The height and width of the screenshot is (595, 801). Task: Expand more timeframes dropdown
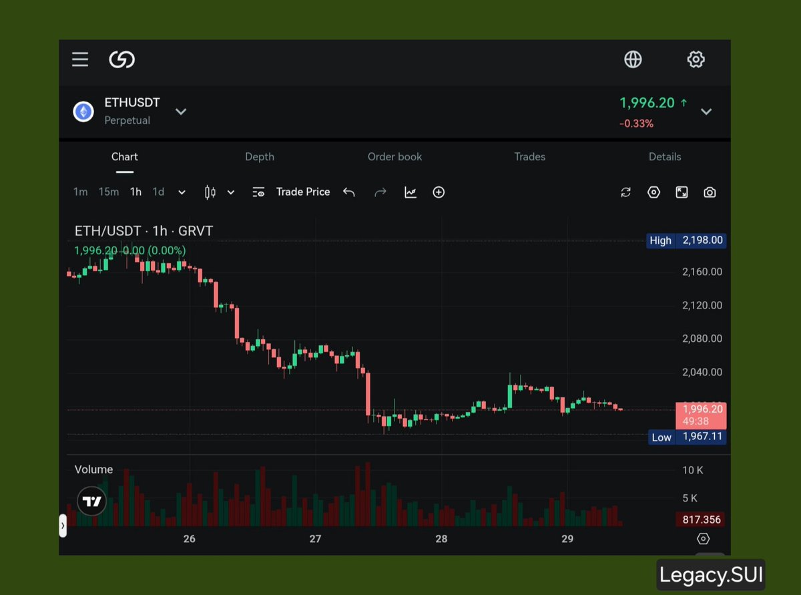click(x=182, y=192)
